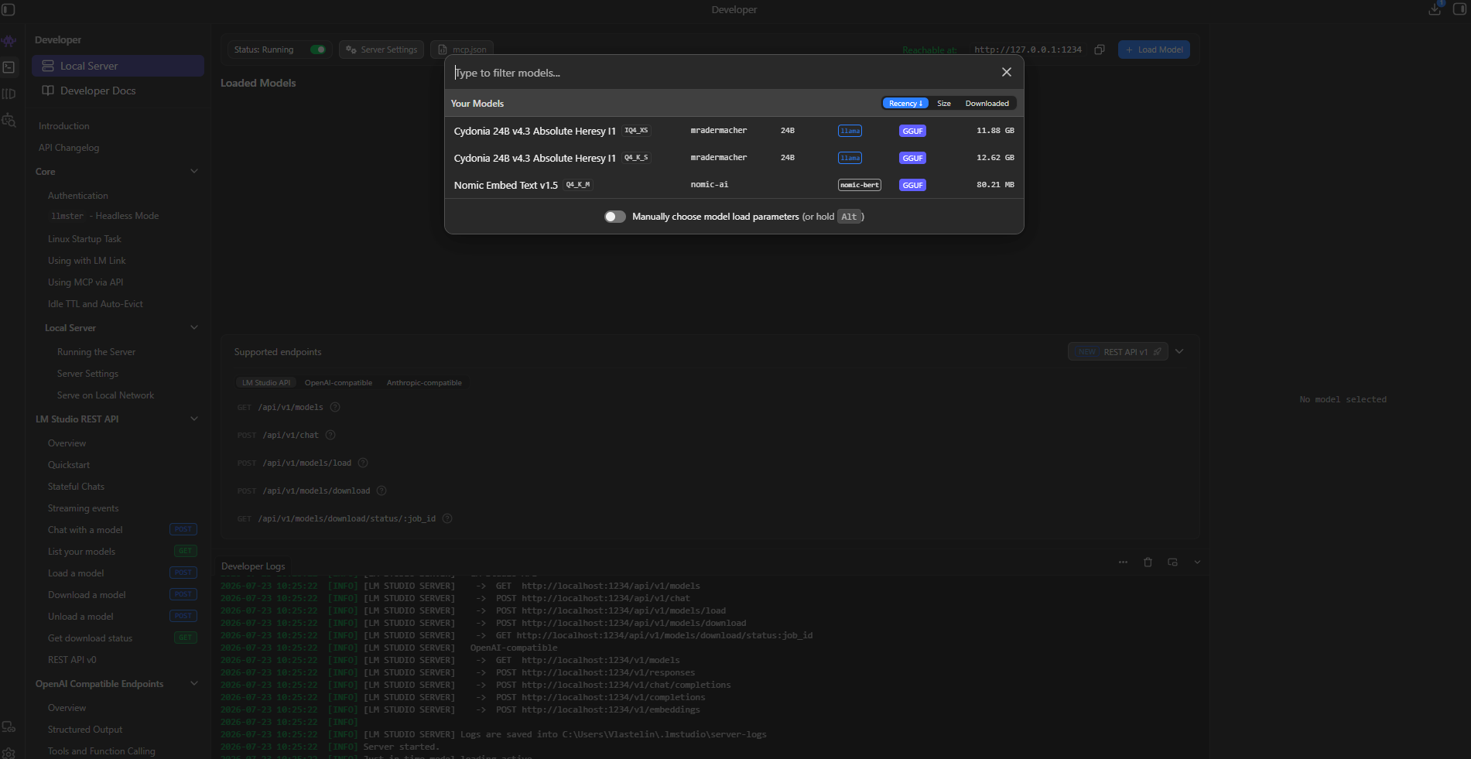Open the My Models library icon
1471x759 pixels.
tap(9, 94)
